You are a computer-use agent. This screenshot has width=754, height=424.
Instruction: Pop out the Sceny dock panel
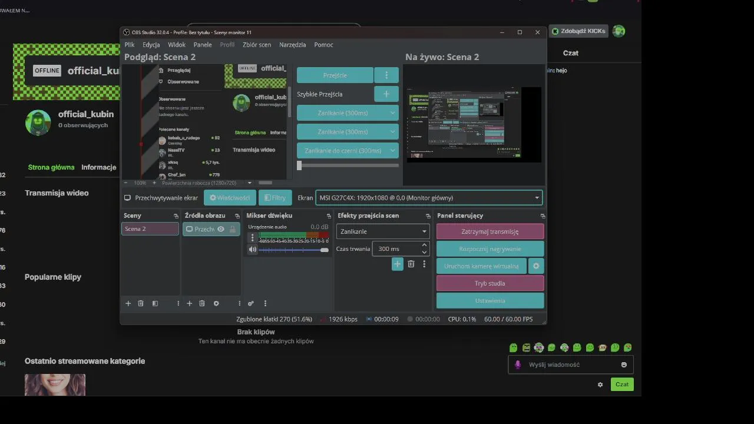point(176,216)
